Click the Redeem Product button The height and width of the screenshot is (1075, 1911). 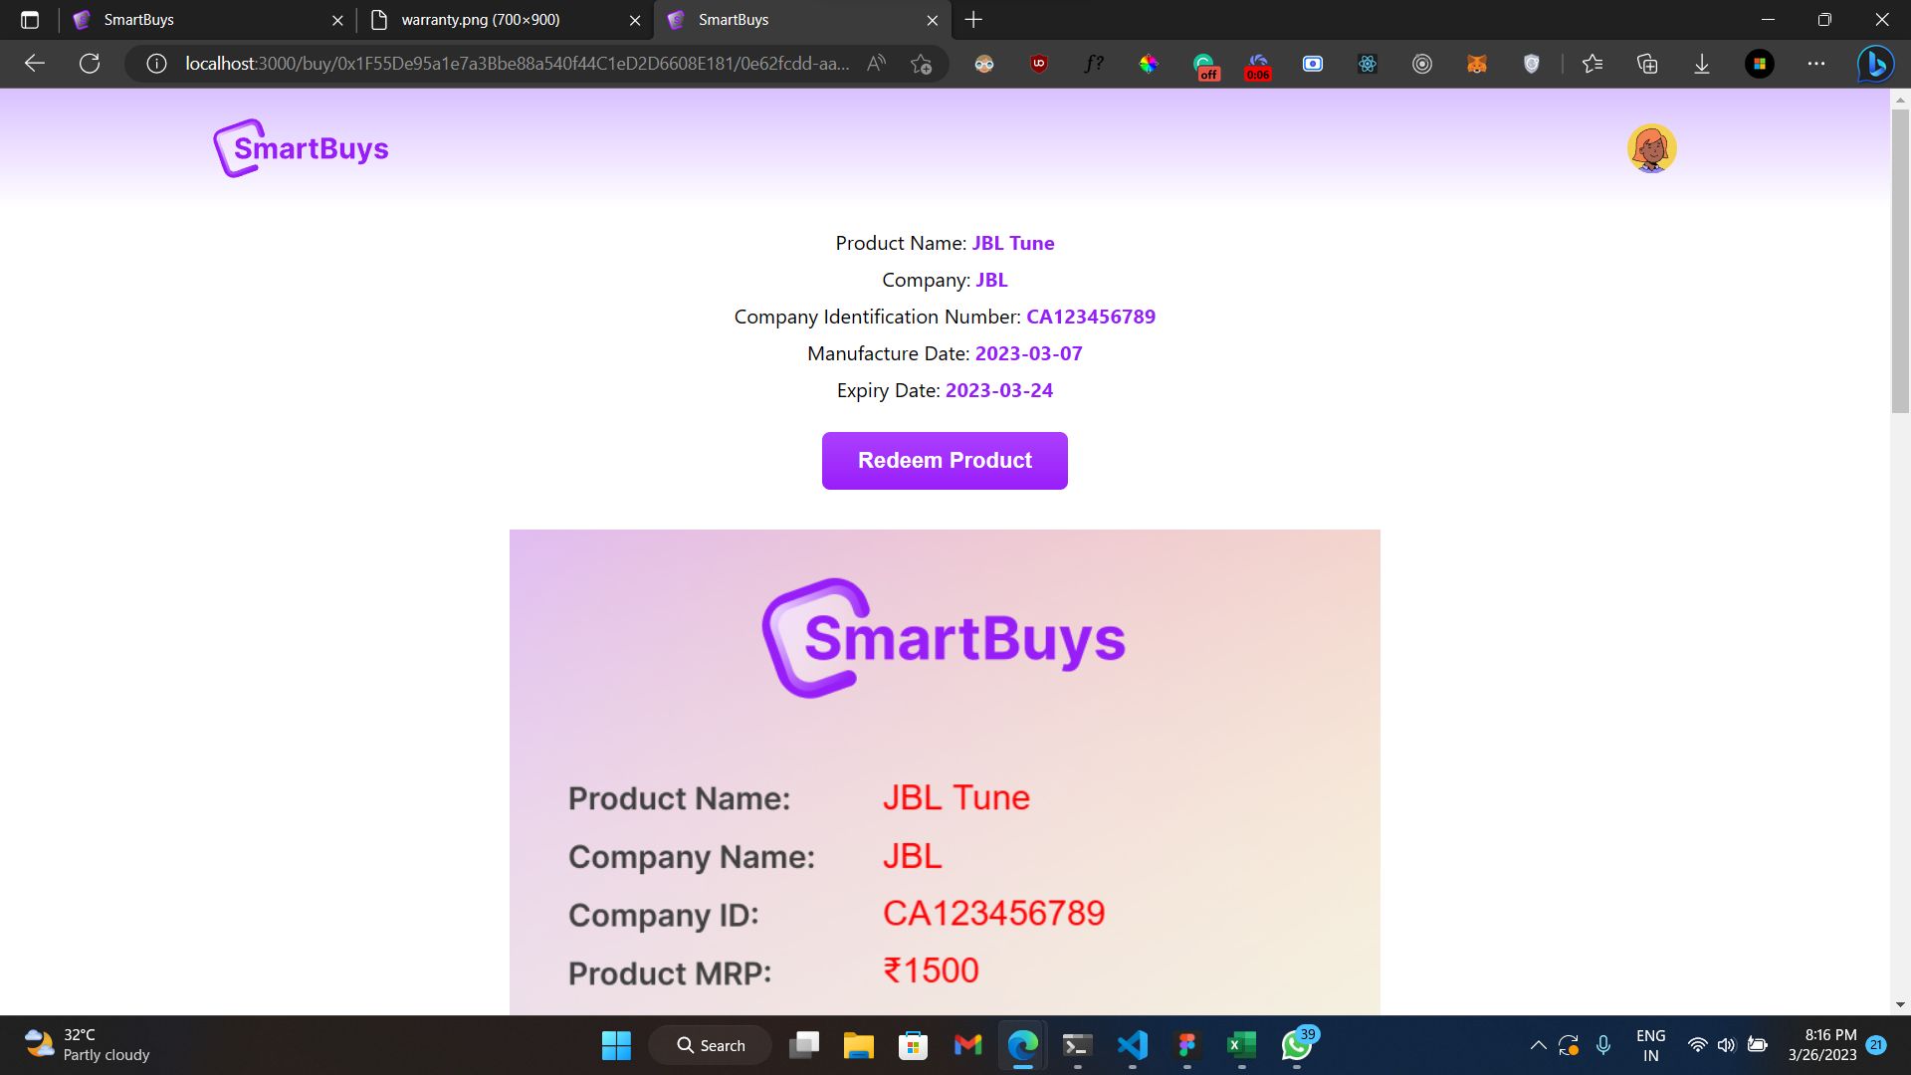point(944,461)
